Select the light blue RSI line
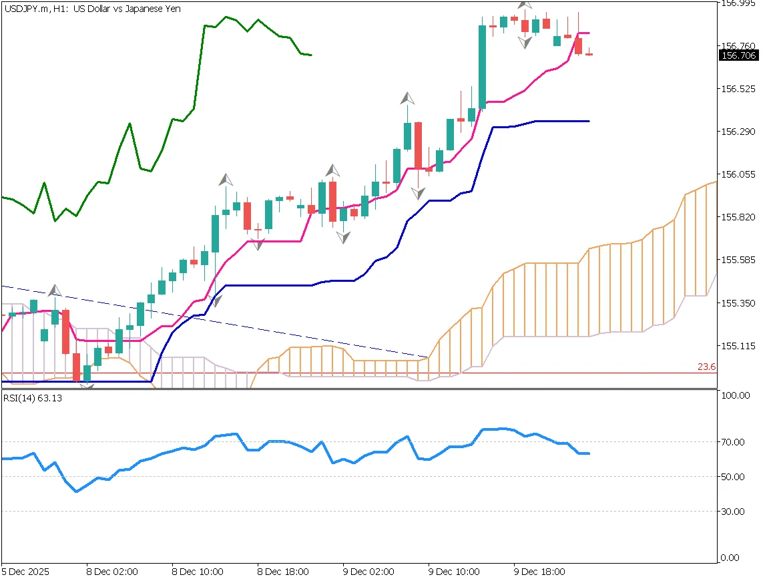This screenshot has height=581, width=769. (267, 442)
